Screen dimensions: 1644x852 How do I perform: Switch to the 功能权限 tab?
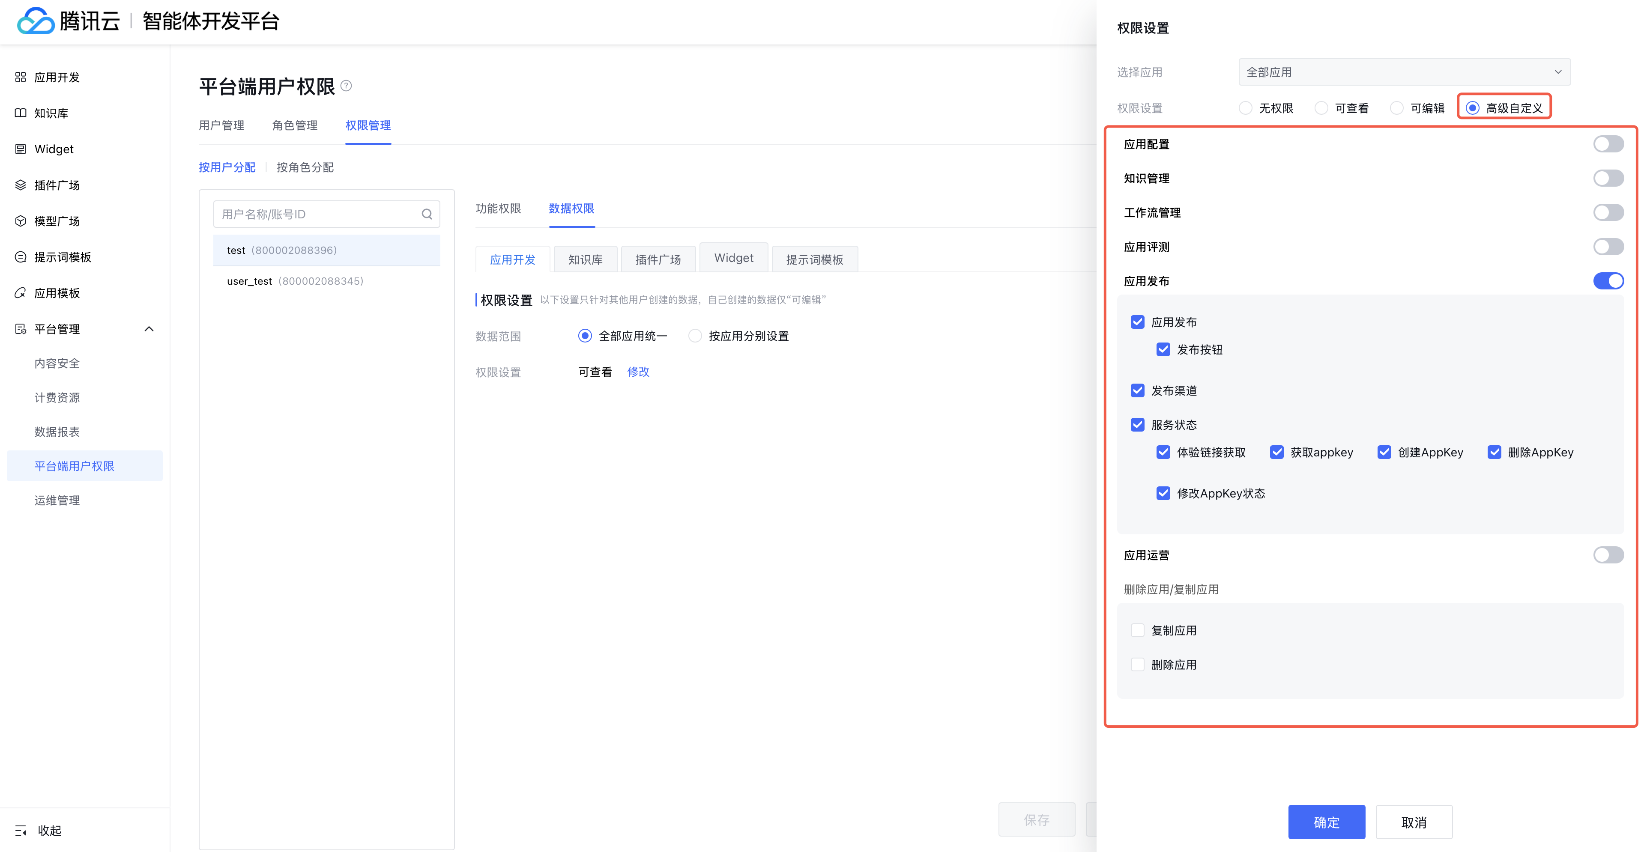498,209
